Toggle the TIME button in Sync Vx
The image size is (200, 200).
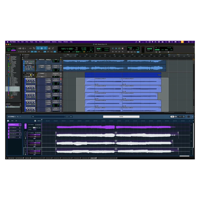click(172, 116)
